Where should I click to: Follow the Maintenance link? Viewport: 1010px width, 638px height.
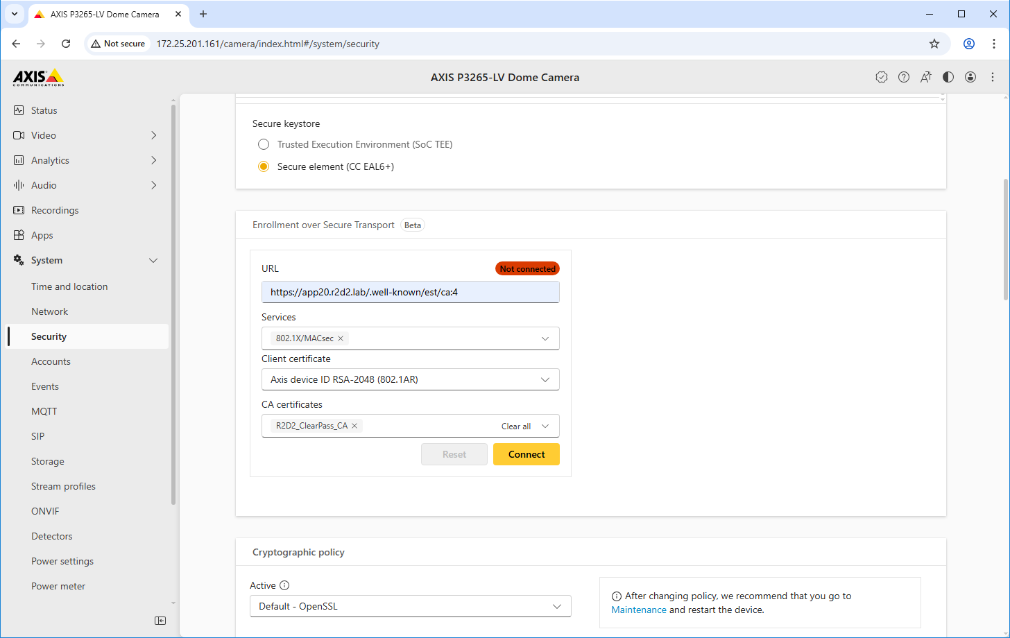point(639,610)
